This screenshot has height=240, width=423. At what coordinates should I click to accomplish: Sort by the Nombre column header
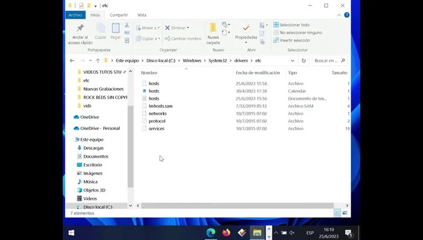point(149,73)
